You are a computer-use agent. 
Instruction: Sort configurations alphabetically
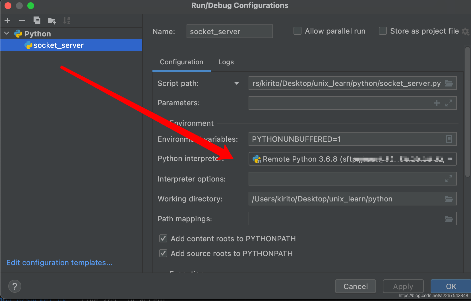(x=67, y=20)
